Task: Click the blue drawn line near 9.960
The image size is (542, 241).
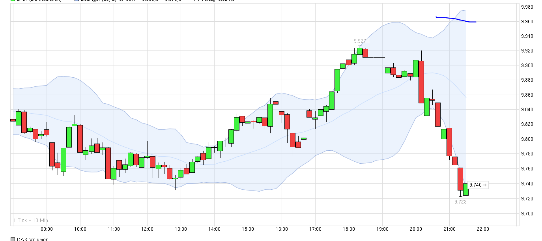Action: click(x=456, y=19)
